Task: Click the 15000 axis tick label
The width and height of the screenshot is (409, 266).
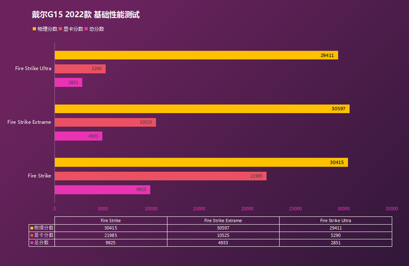Action: coord(199,209)
